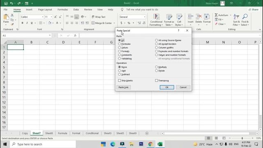Click OK in Paste Special dialog
Image resolution: width=263 pixels, height=148 pixels.
pyautogui.click(x=167, y=87)
